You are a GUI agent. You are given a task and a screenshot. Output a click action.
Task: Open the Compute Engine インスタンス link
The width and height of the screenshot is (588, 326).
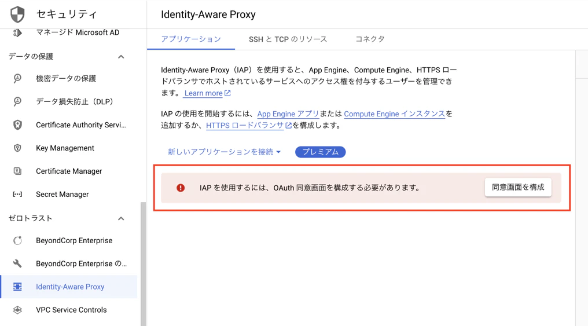click(395, 114)
